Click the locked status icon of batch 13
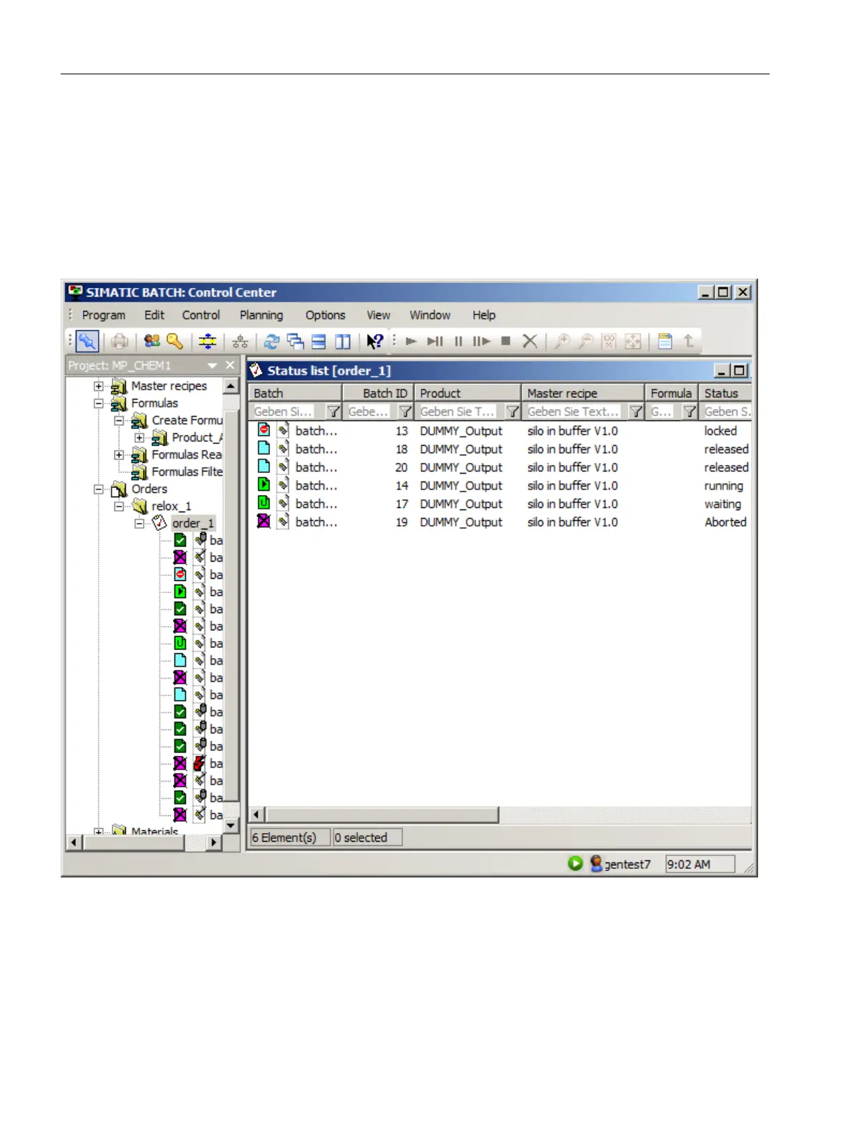Screen dimensions: 851x1134 pyautogui.click(x=264, y=430)
